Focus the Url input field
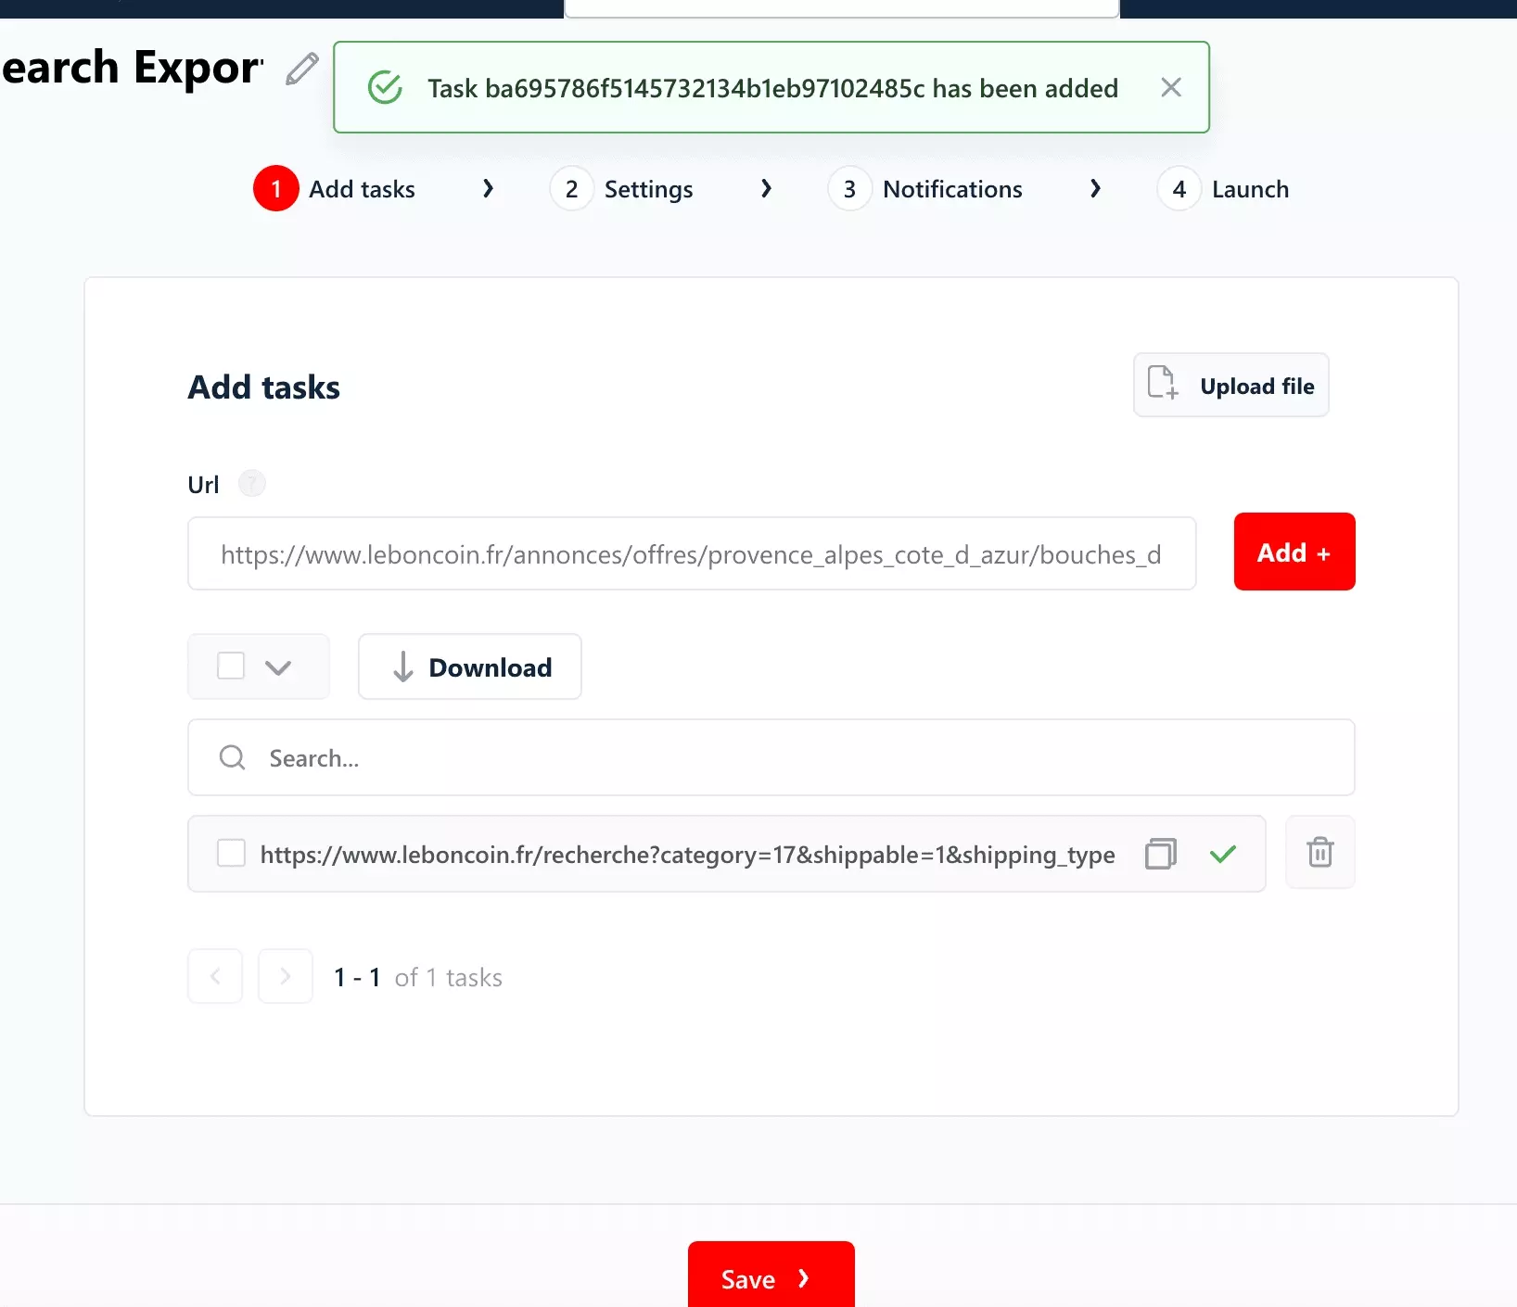 [x=691, y=554]
